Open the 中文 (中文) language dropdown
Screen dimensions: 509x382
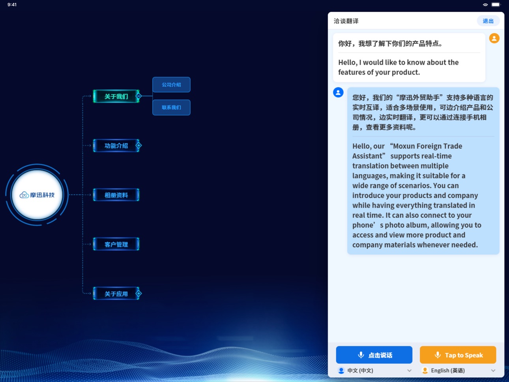pos(374,371)
